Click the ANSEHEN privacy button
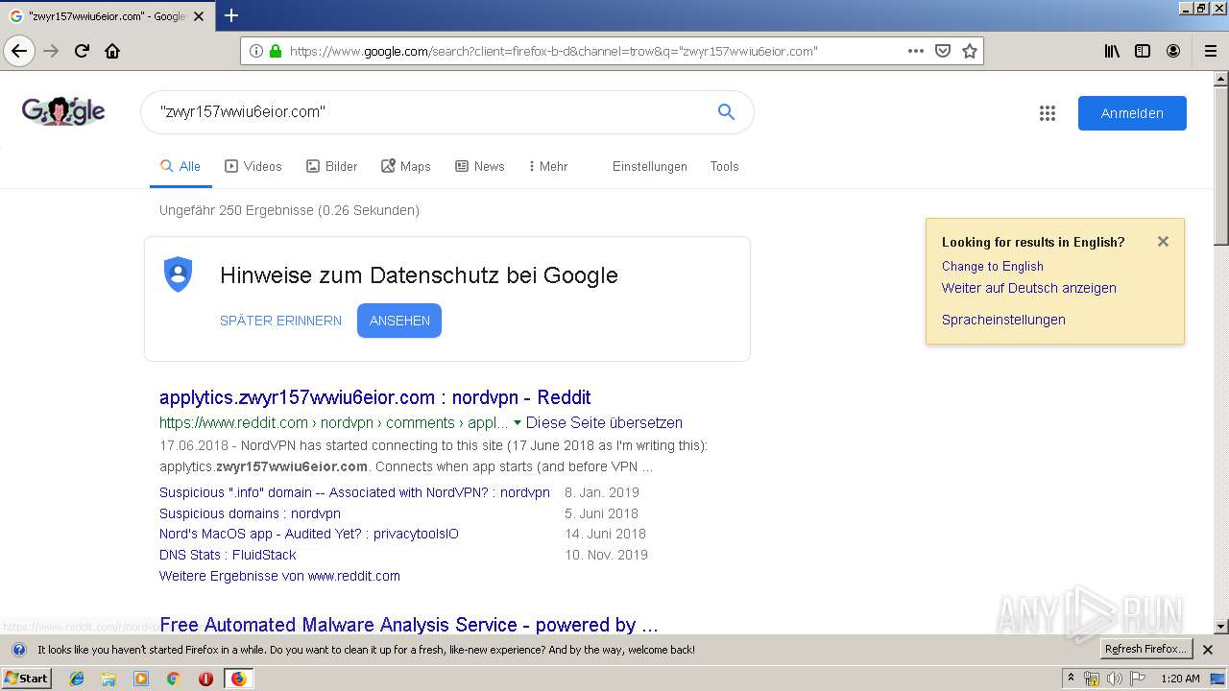 click(399, 321)
